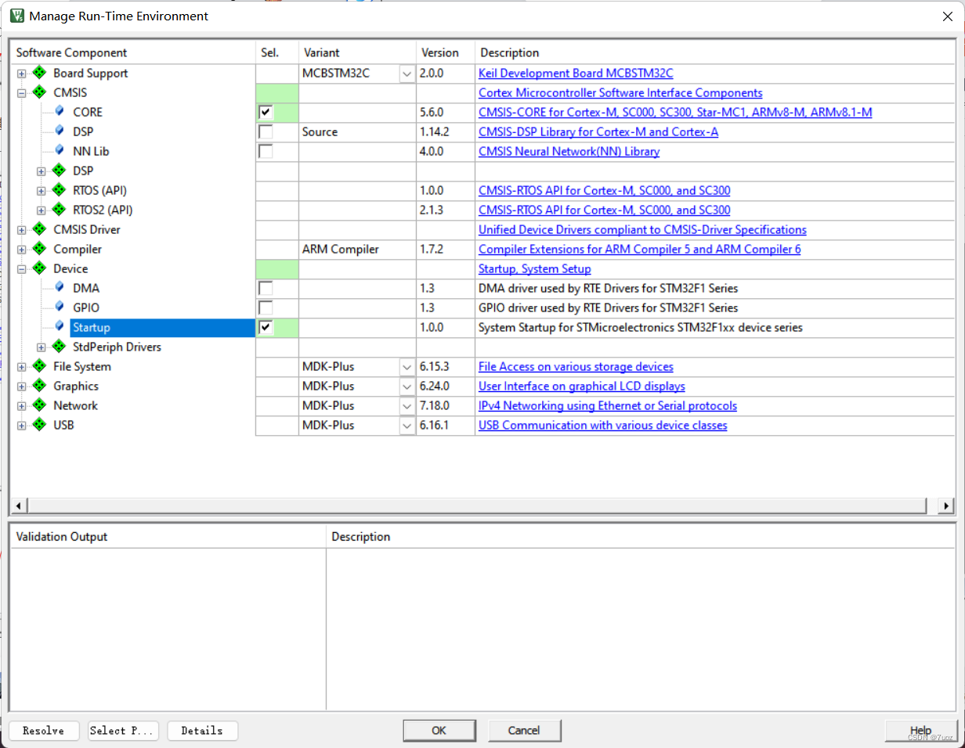
Task: Click the Keil app icon in title bar
Action: (16, 15)
